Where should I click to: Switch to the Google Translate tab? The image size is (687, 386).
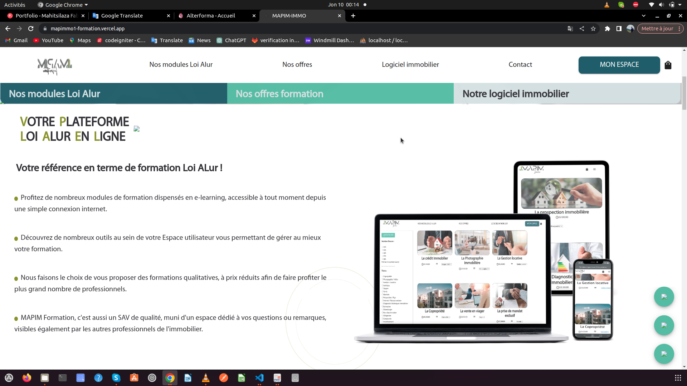coord(131,16)
